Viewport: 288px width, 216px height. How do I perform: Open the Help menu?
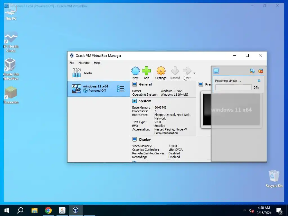(x=97, y=63)
